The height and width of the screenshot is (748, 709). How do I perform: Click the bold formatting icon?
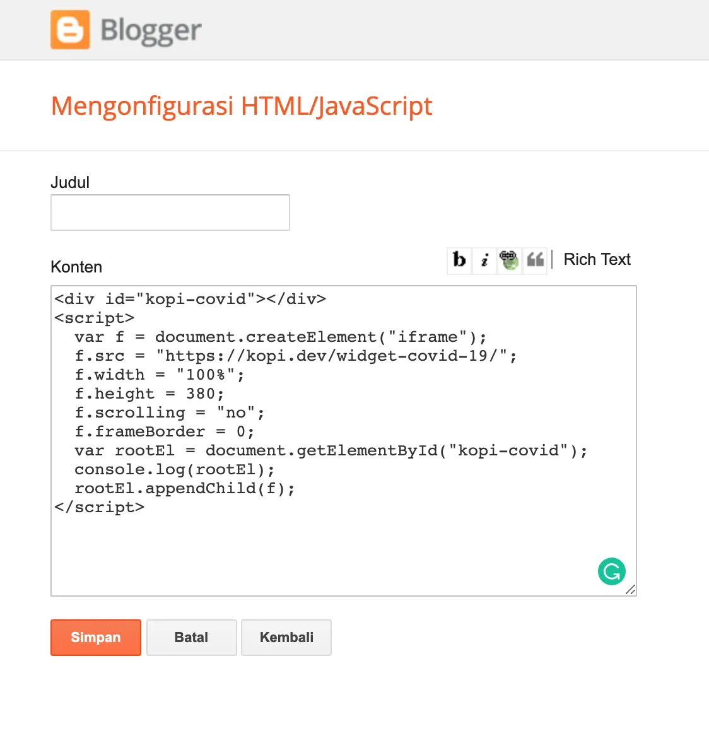[x=459, y=260]
